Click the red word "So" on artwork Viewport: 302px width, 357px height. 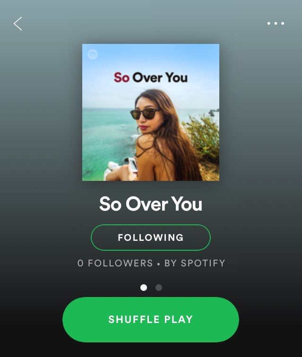click(x=122, y=77)
